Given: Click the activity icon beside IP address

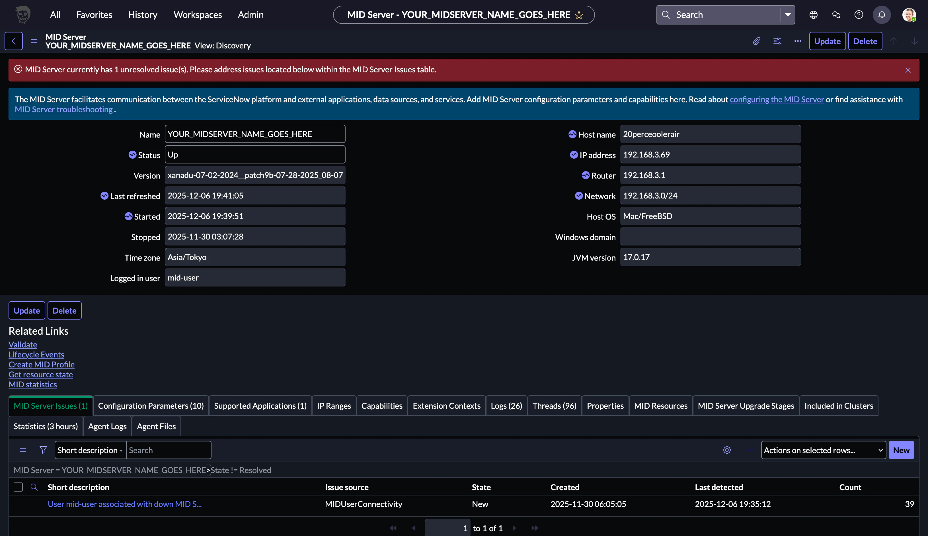Looking at the screenshot, I should pos(574,155).
